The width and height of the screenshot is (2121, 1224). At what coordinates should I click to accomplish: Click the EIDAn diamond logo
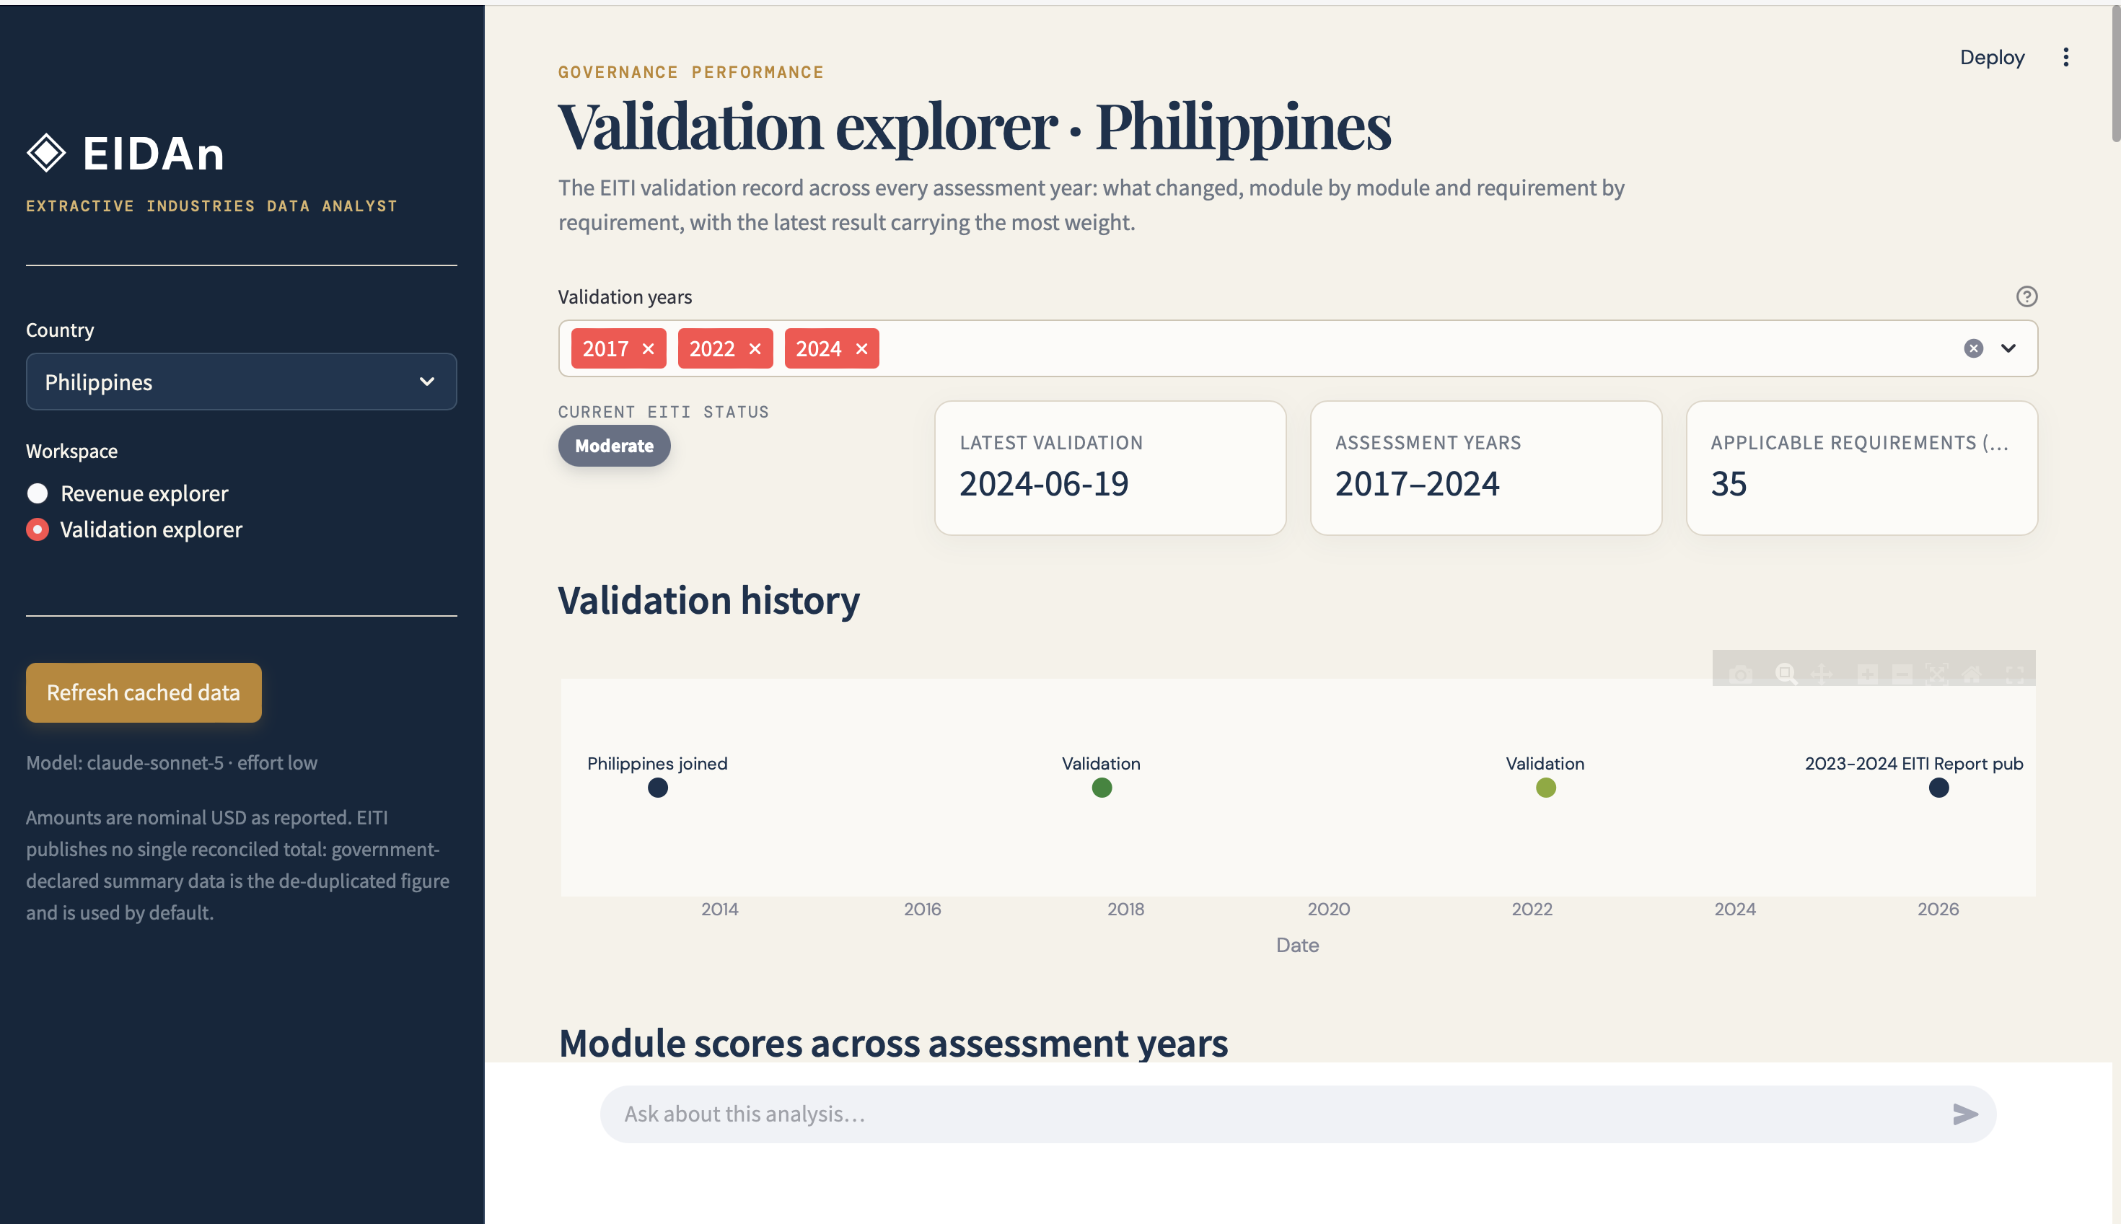tap(45, 153)
